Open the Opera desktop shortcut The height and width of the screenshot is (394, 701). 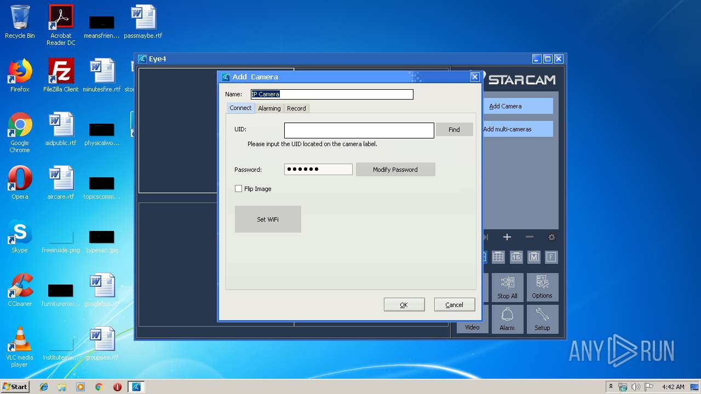pos(20,183)
